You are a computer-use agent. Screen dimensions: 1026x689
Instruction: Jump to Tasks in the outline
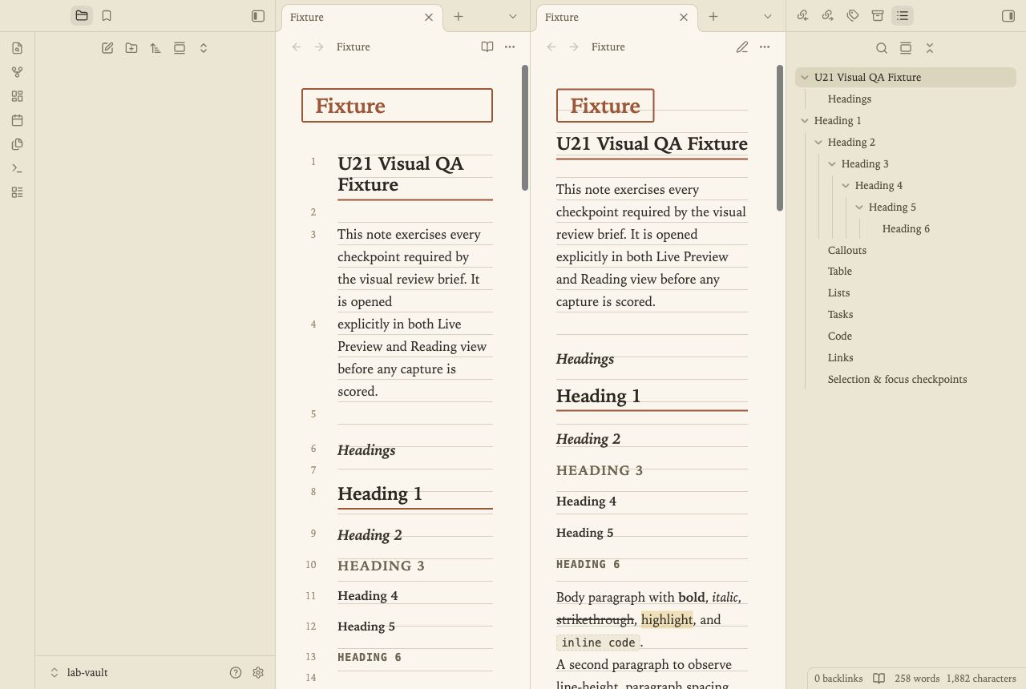pyautogui.click(x=841, y=316)
